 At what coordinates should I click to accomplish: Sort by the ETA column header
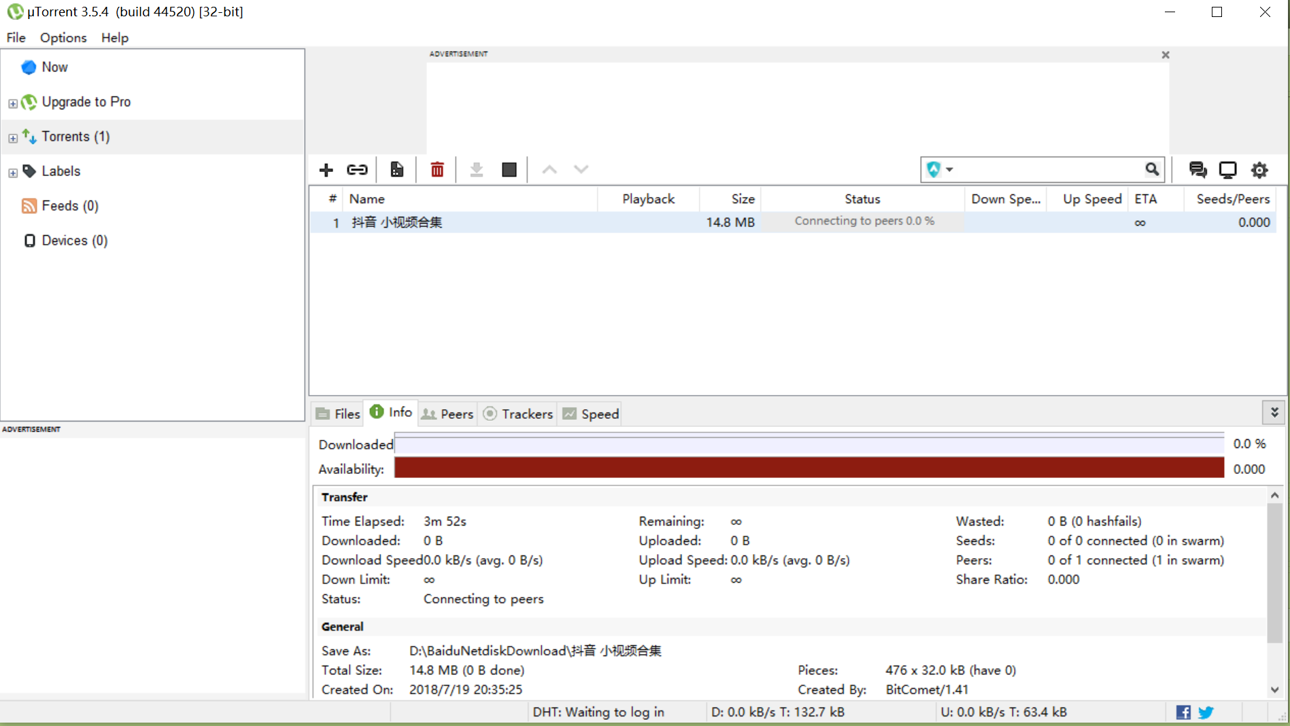tap(1156, 199)
